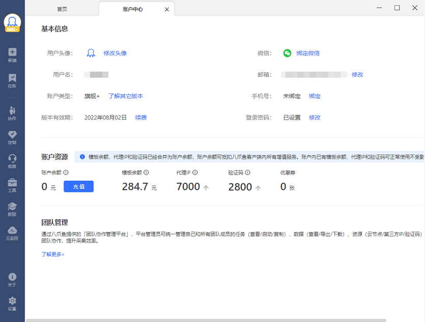Click the 了解更多> link

(x=52, y=254)
